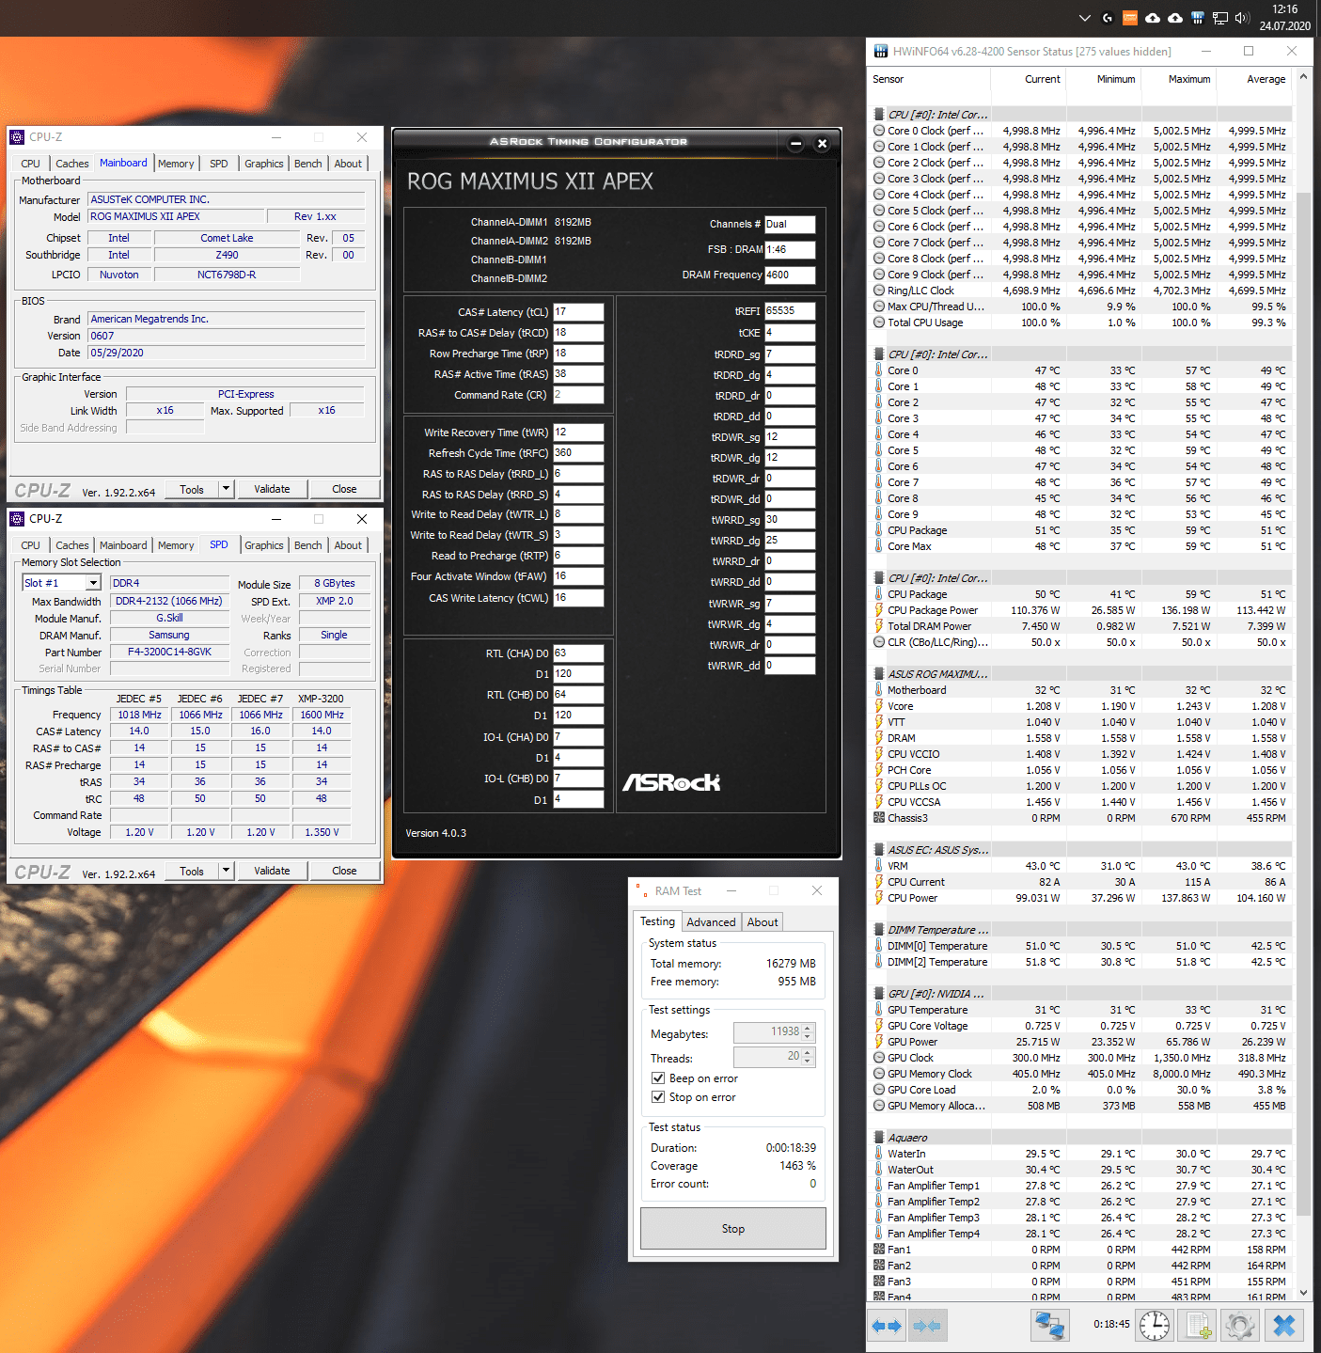Click HWiNFO scrollbar up arrow
Screen dimensions: 1321x1353
click(1303, 76)
